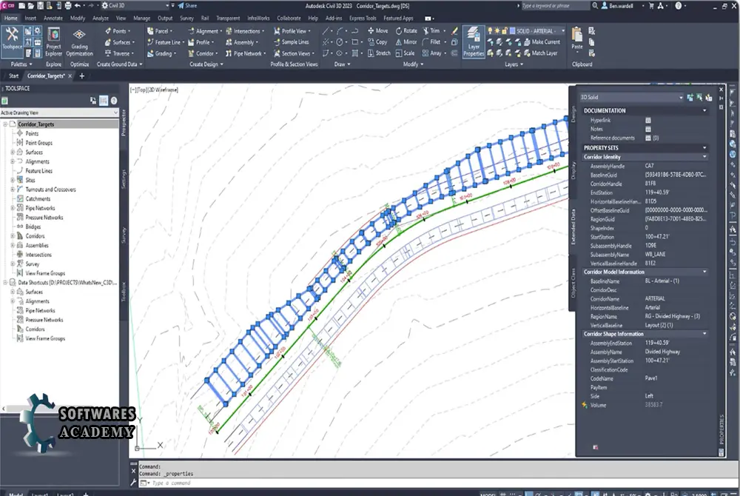This screenshot has width=740, height=496.
Task: Open the Manage ribbon tab
Action: pyautogui.click(x=141, y=19)
